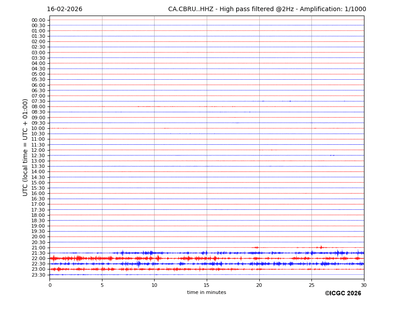
Task: Click the ©ICGC 2026 copyright text
Action: [x=343, y=294]
